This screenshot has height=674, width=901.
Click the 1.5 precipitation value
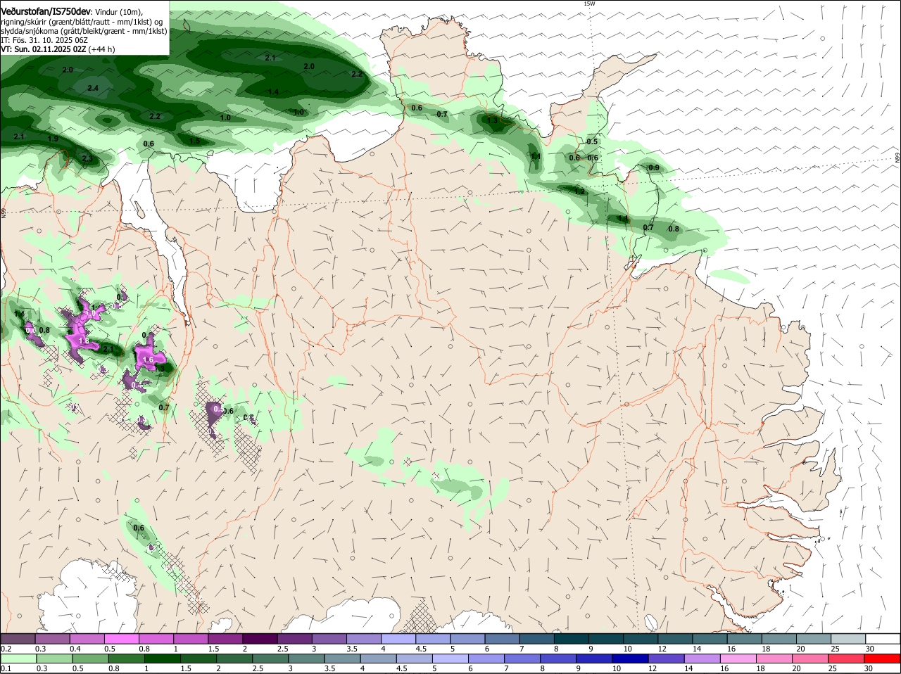(195, 141)
